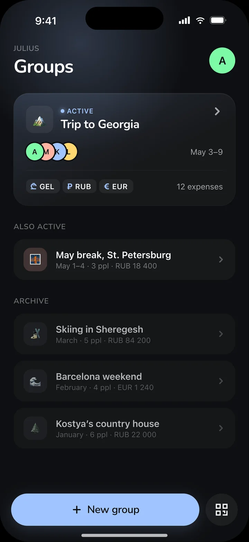
Task: Open Kostya's country house entry
Action: point(124,428)
